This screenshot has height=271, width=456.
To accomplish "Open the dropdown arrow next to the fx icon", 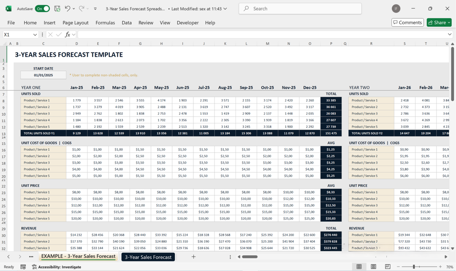I will tap(74, 35).
